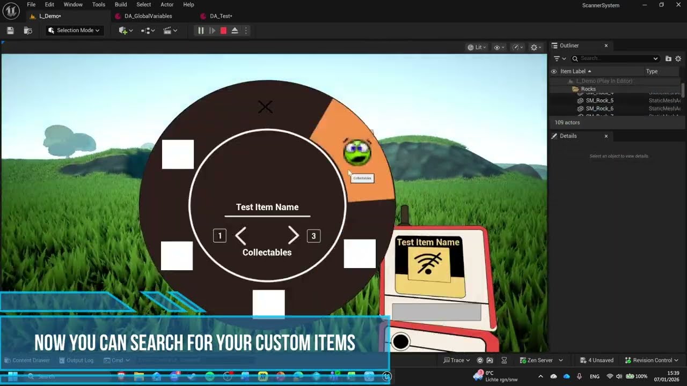Toggle the Outliner visibility eye column
The width and height of the screenshot is (687, 386).
[x=554, y=71]
